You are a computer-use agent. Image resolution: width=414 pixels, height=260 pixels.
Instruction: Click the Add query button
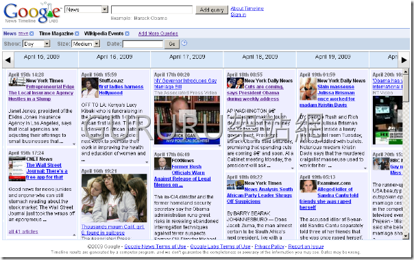coord(212,10)
